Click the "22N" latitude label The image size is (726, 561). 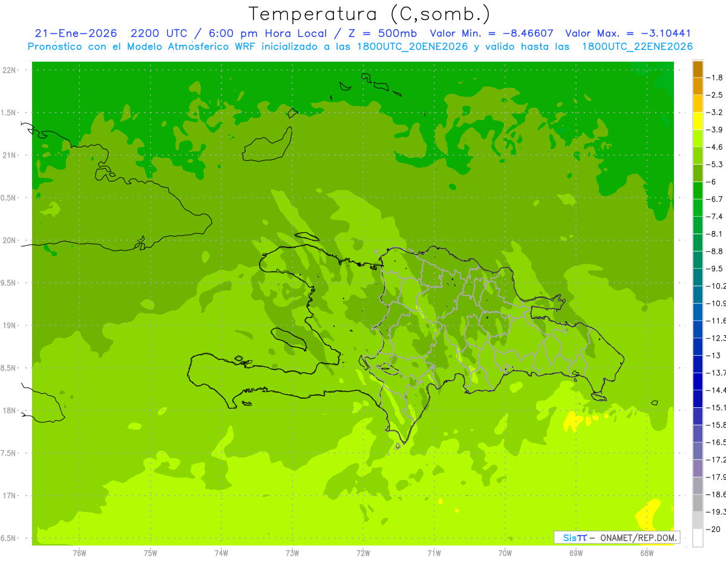(x=8, y=70)
